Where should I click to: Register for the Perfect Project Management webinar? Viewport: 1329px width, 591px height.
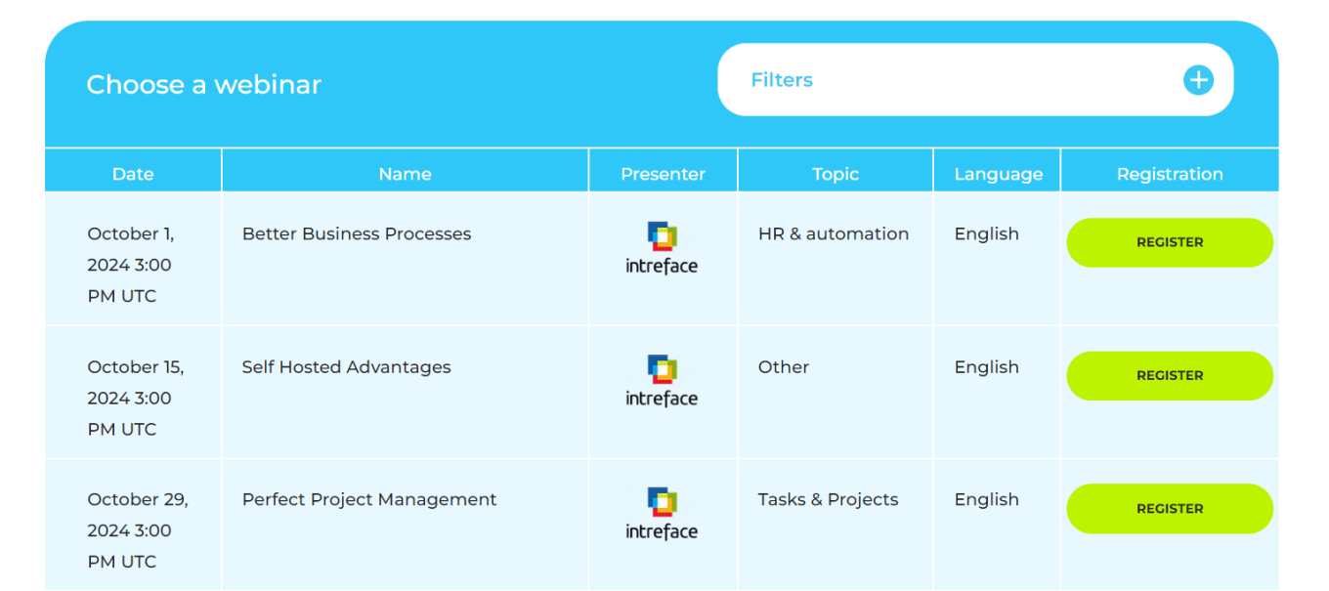[x=1170, y=508]
